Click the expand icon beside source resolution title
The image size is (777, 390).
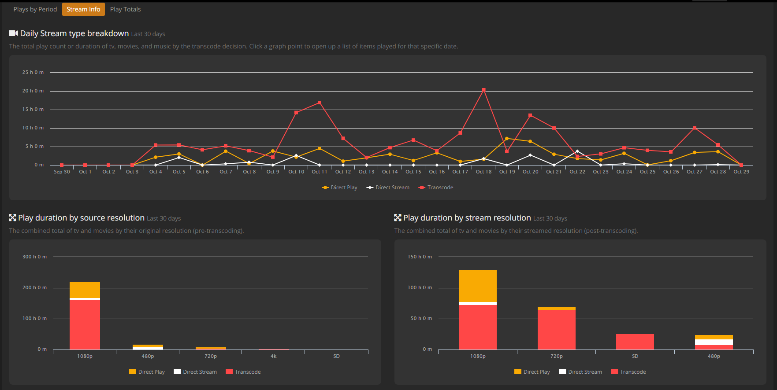(x=13, y=217)
